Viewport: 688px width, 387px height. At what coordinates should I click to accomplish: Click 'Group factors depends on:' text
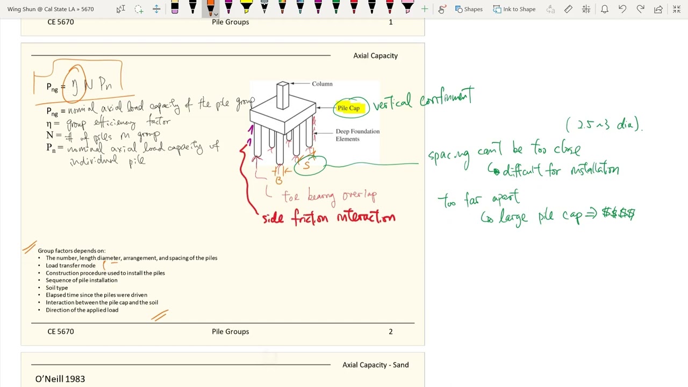71,250
